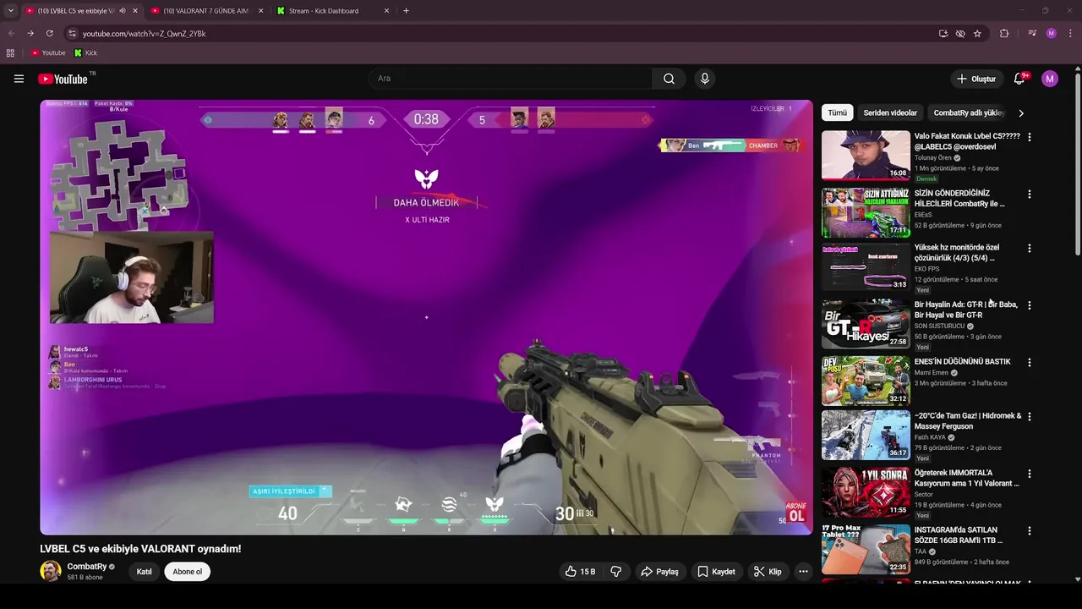Open Yüksek hz monitörde video title
Screen dimensions: 1082x609
(957, 253)
